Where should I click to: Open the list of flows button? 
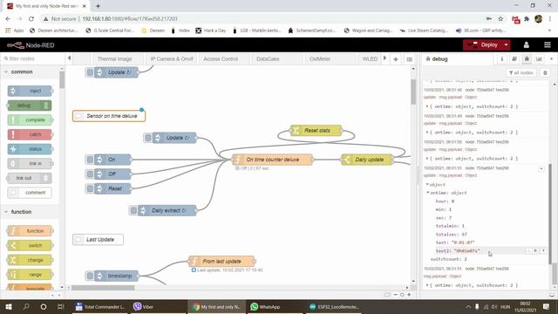(409, 59)
